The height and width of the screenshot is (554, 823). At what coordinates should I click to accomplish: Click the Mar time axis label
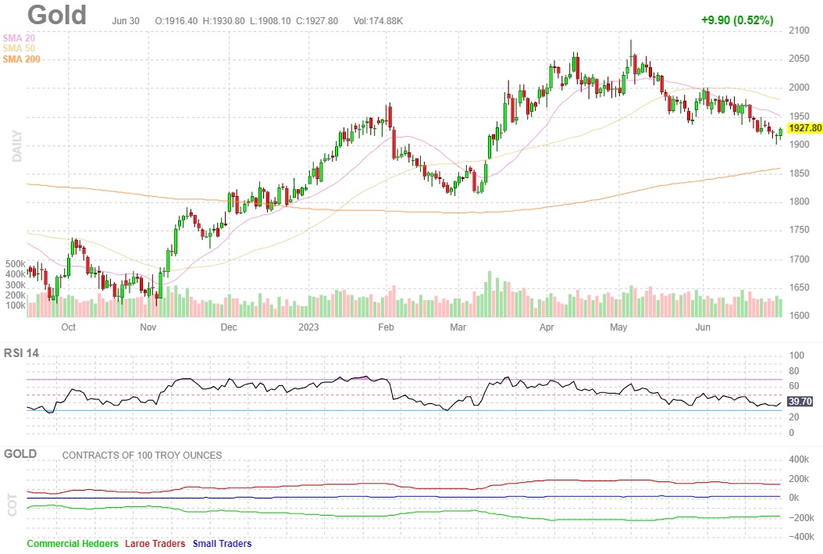(458, 327)
